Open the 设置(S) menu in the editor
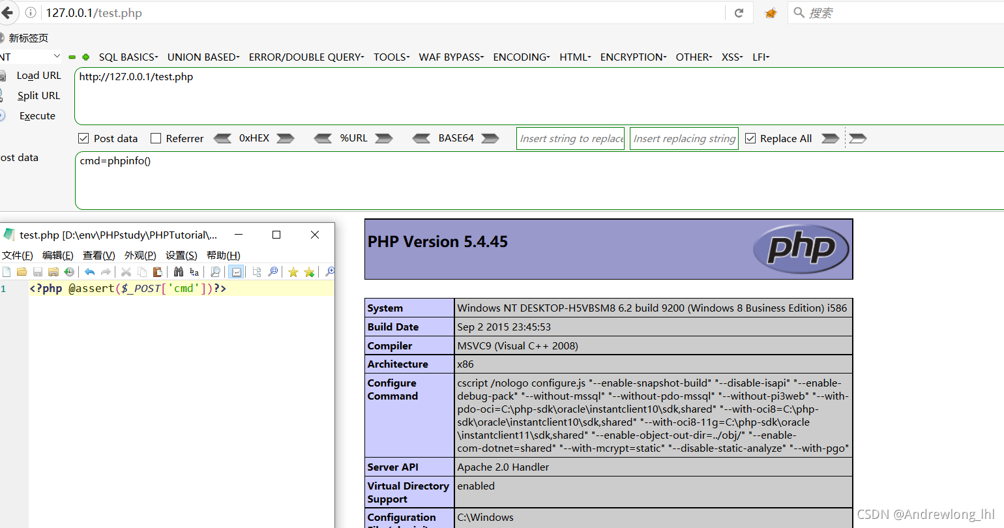This screenshot has width=1004, height=528. (181, 256)
